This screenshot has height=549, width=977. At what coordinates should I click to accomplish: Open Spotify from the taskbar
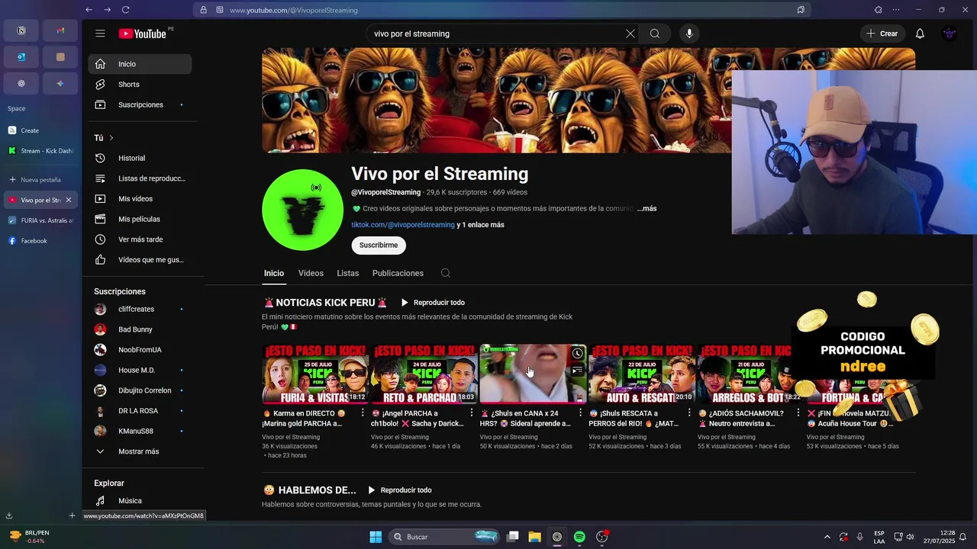(x=579, y=537)
